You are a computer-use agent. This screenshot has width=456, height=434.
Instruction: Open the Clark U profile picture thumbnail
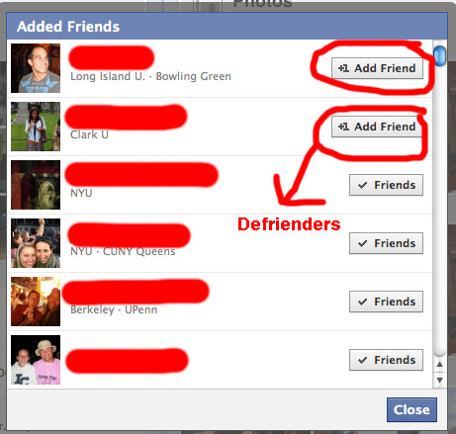[36, 127]
